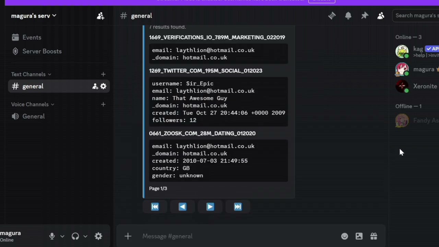Edit general channel settings gear
Viewport: 439px width, 247px height.
click(103, 86)
